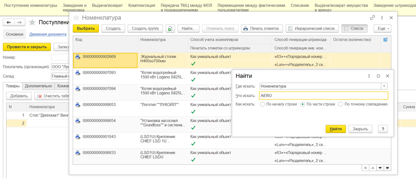Switch to Список view mode
Viewport: 416px width, 178px height.
(355, 29)
